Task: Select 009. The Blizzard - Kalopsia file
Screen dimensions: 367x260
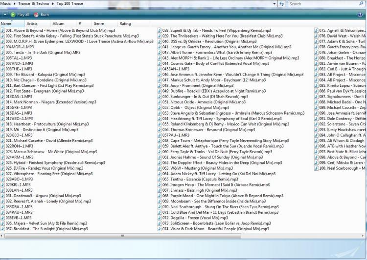Action: click(x=43, y=75)
